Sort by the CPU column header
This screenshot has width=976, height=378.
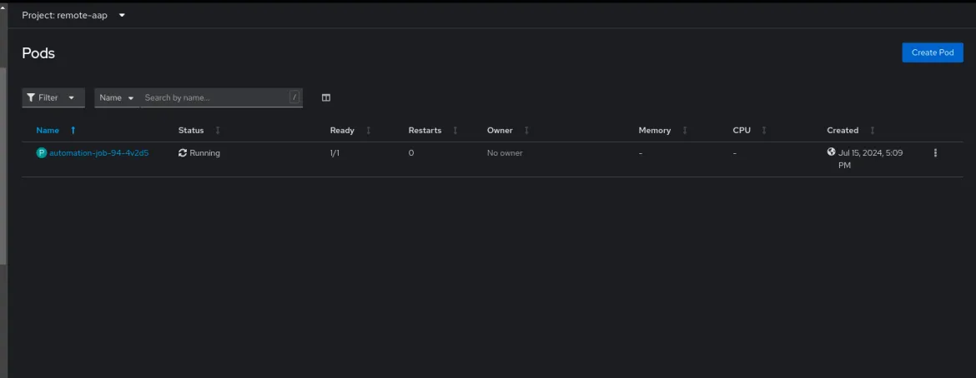coord(742,131)
